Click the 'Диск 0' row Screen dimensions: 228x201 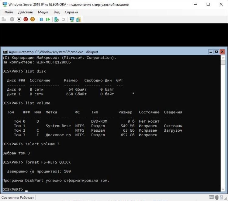(x=60, y=89)
